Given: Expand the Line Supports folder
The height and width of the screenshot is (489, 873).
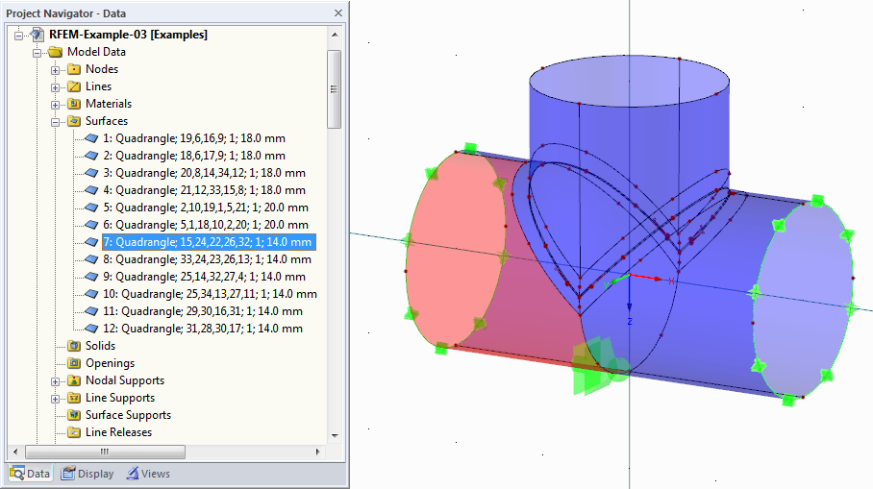Looking at the screenshot, I should pyautogui.click(x=55, y=399).
